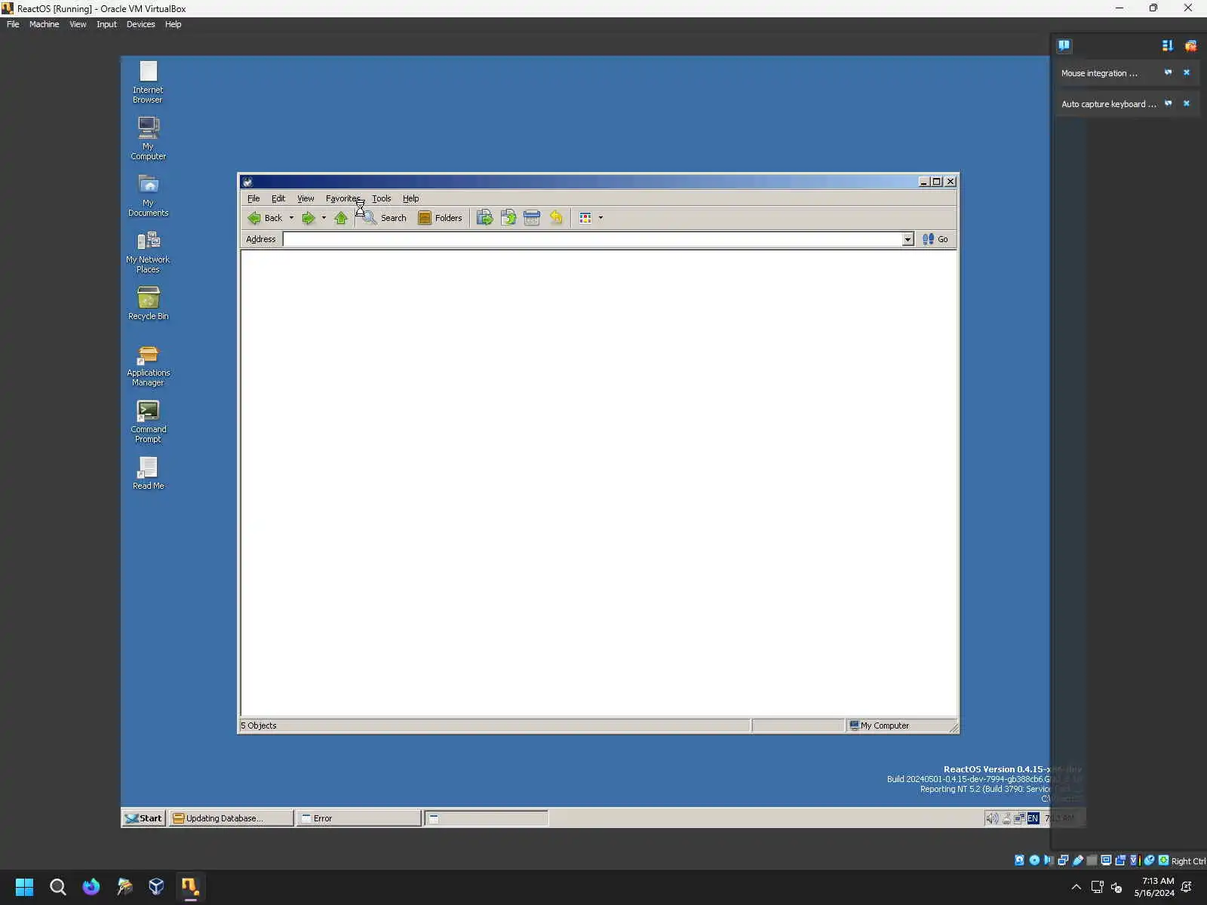Click inside the Address input field
Screen dimensions: 1207x905
(x=593, y=239)
